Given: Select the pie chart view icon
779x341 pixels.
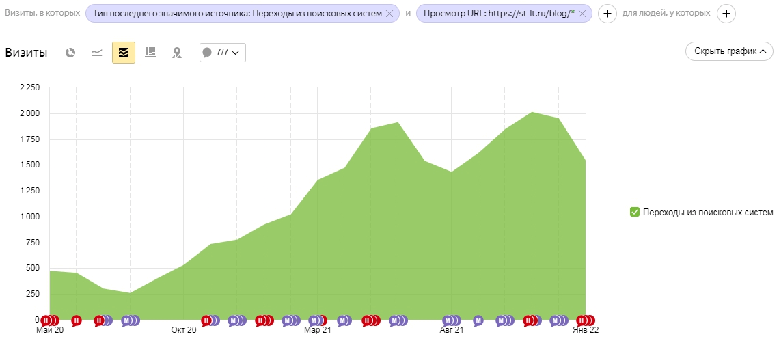Looking at the screenshot, I should point(70,53).
